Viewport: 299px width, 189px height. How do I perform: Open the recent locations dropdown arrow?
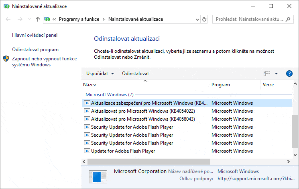pyautogui.click(x=29, y=19)
